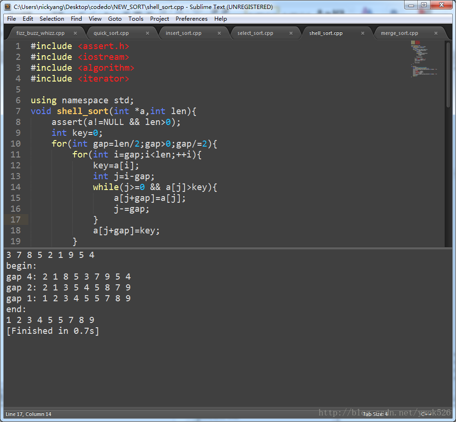Close the shell_sort.cpp tab
This screenshot has width=456, height=422.
point(363,33)
